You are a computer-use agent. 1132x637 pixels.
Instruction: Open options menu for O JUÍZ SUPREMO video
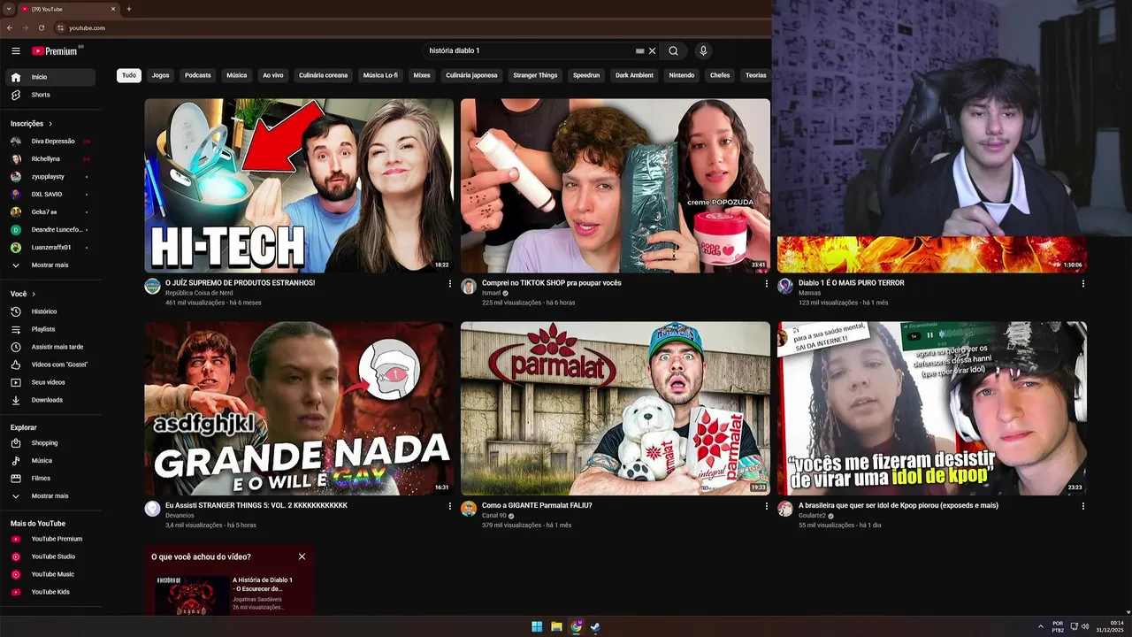[449, 284]
